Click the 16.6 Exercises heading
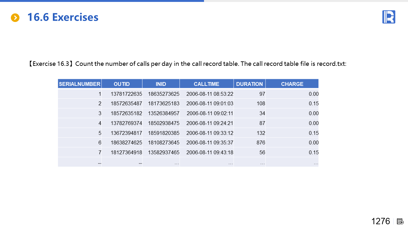Image resolution: width=408 pixels, height=229 pixels. 63,17
